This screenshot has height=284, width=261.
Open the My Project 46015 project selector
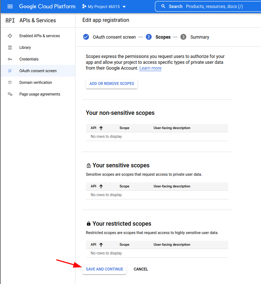click(x=104, y=7)
